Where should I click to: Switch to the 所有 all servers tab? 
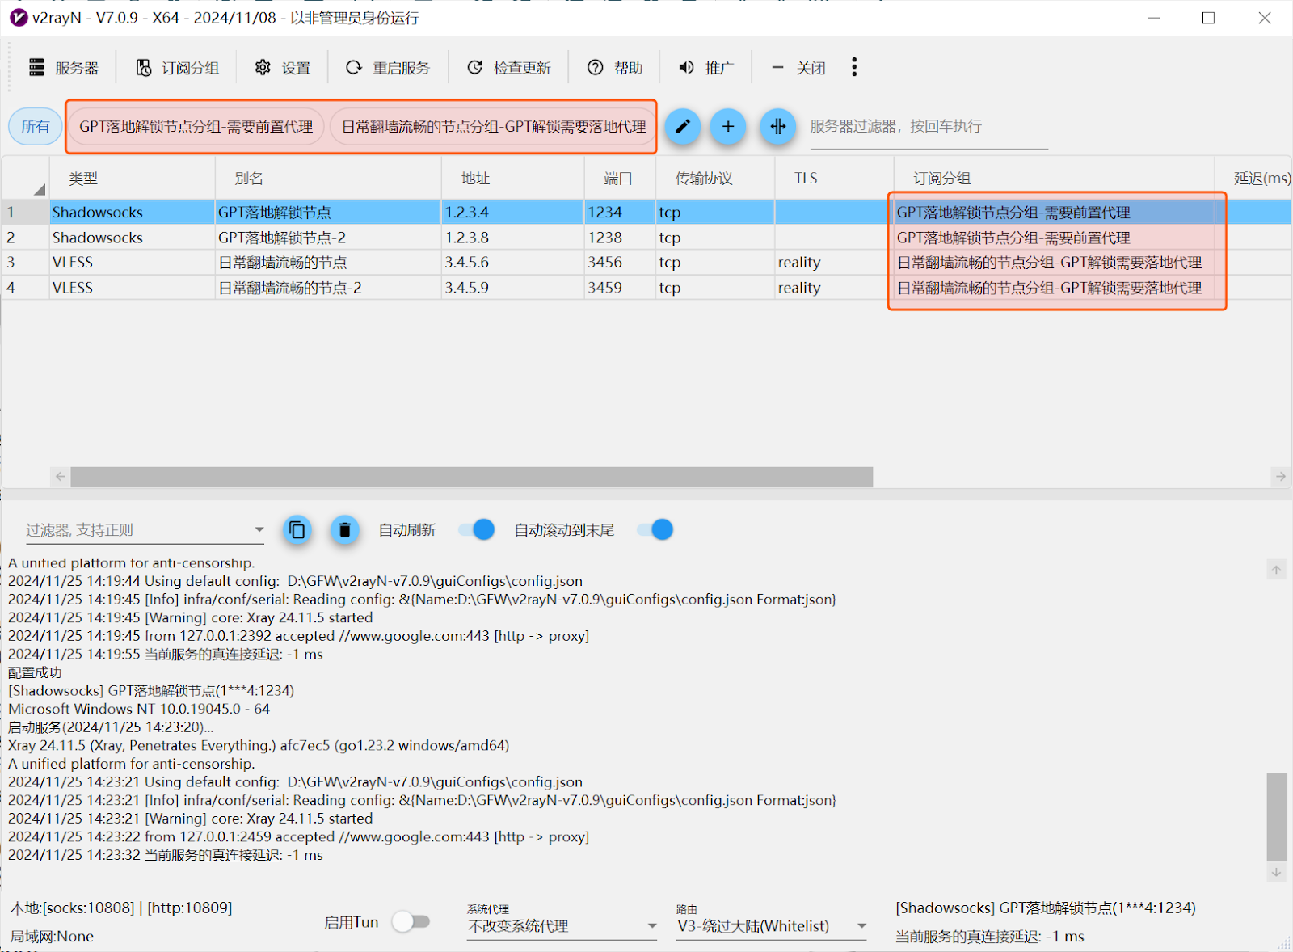pos(36,127)
